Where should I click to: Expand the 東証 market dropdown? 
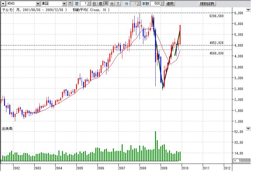pos(65,4)
